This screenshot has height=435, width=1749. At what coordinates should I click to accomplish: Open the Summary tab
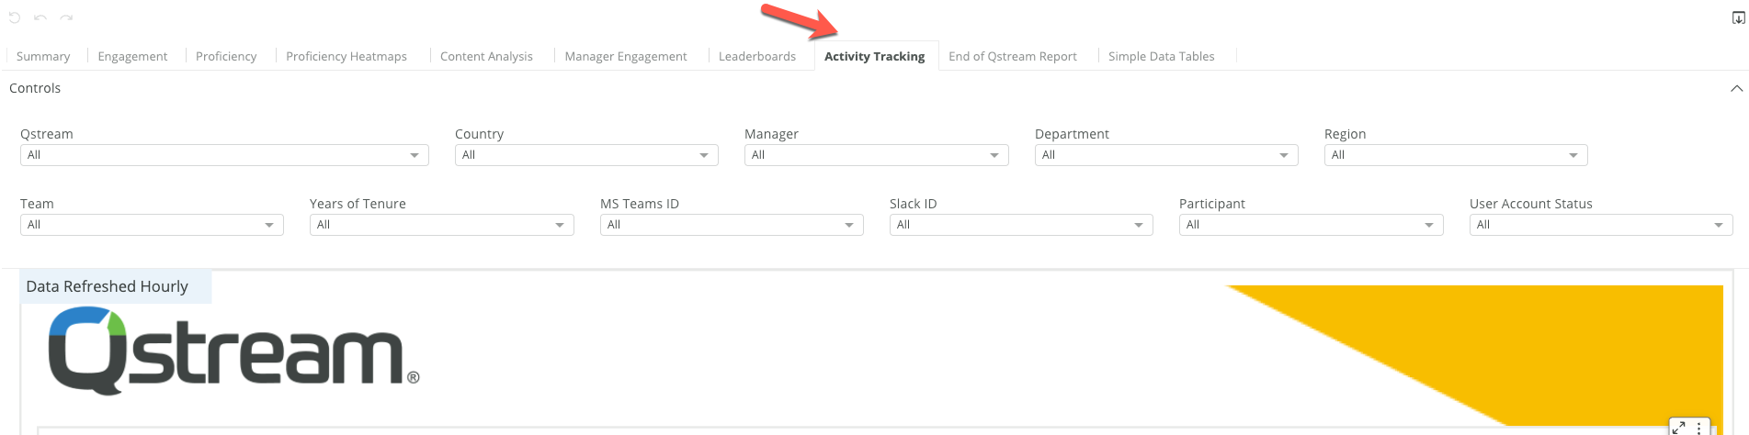pyautogui.click(x=43, y=56)
